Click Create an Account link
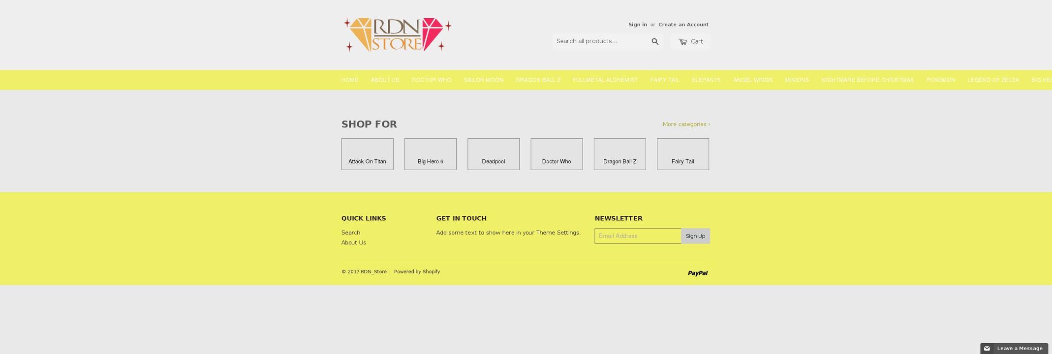This screenshot has height=354, width=1052. pyautogui.click(x=683, y=25)
